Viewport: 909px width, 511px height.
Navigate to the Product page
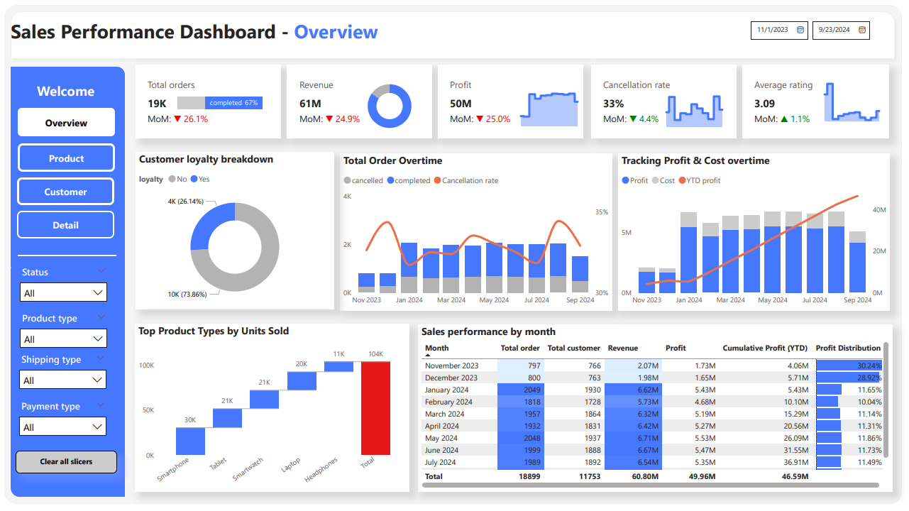coord(66,158)
